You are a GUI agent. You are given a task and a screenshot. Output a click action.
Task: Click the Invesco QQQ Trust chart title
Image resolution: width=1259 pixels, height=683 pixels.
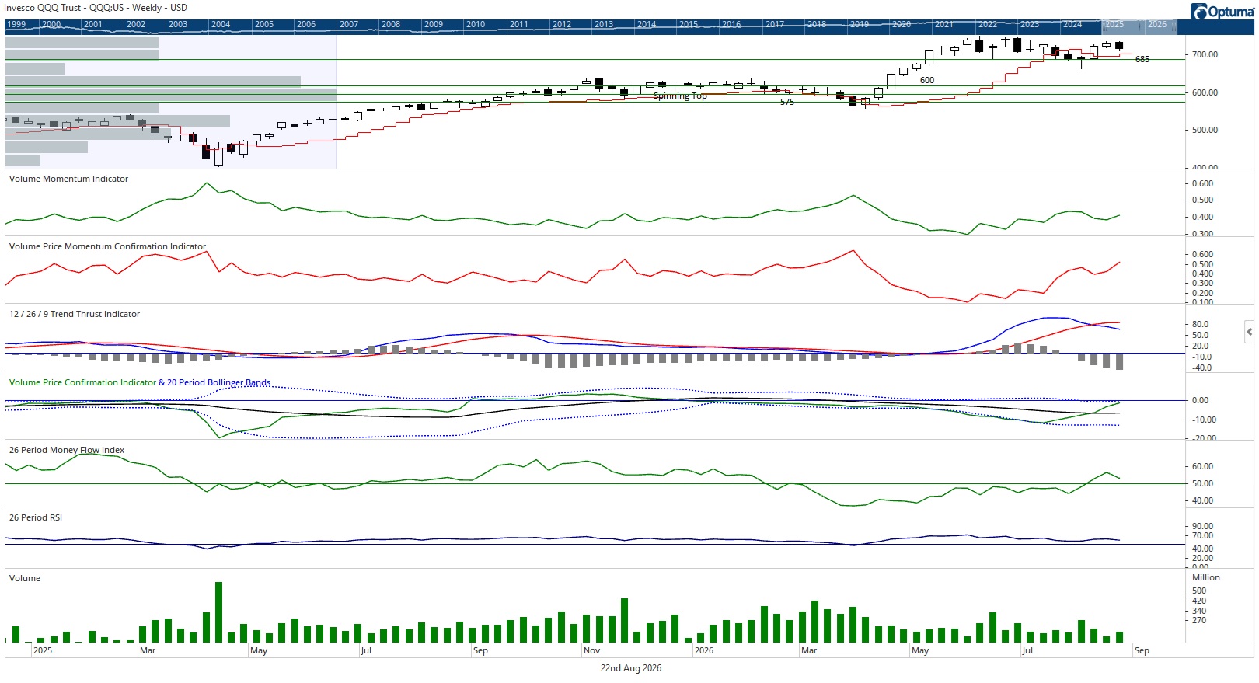click(x=96, y=8)
